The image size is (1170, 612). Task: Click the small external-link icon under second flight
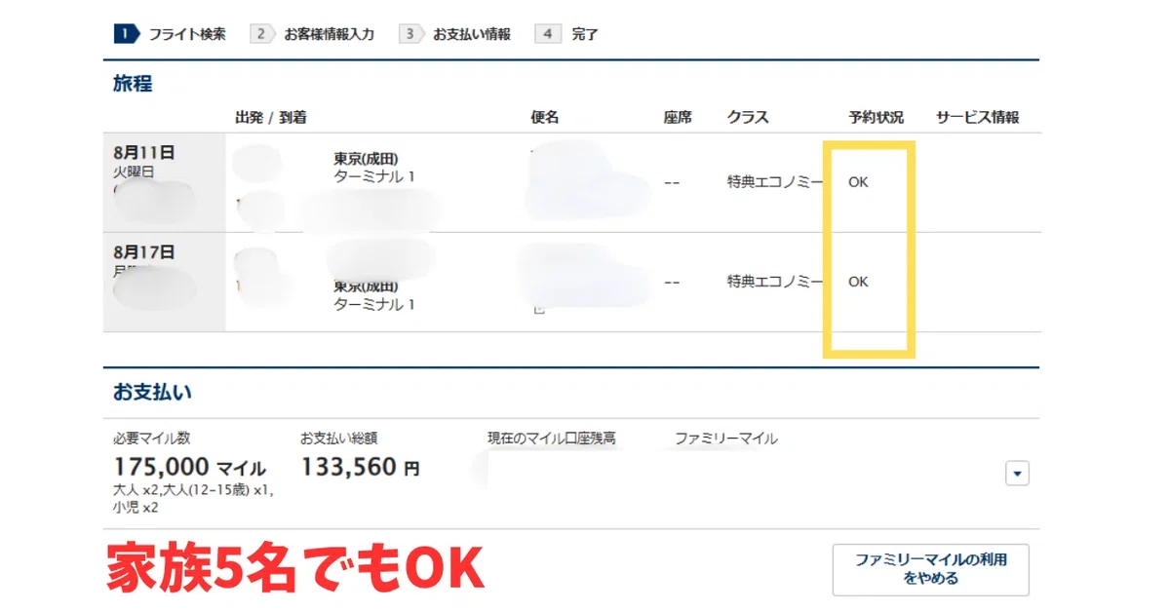[537, 310]
